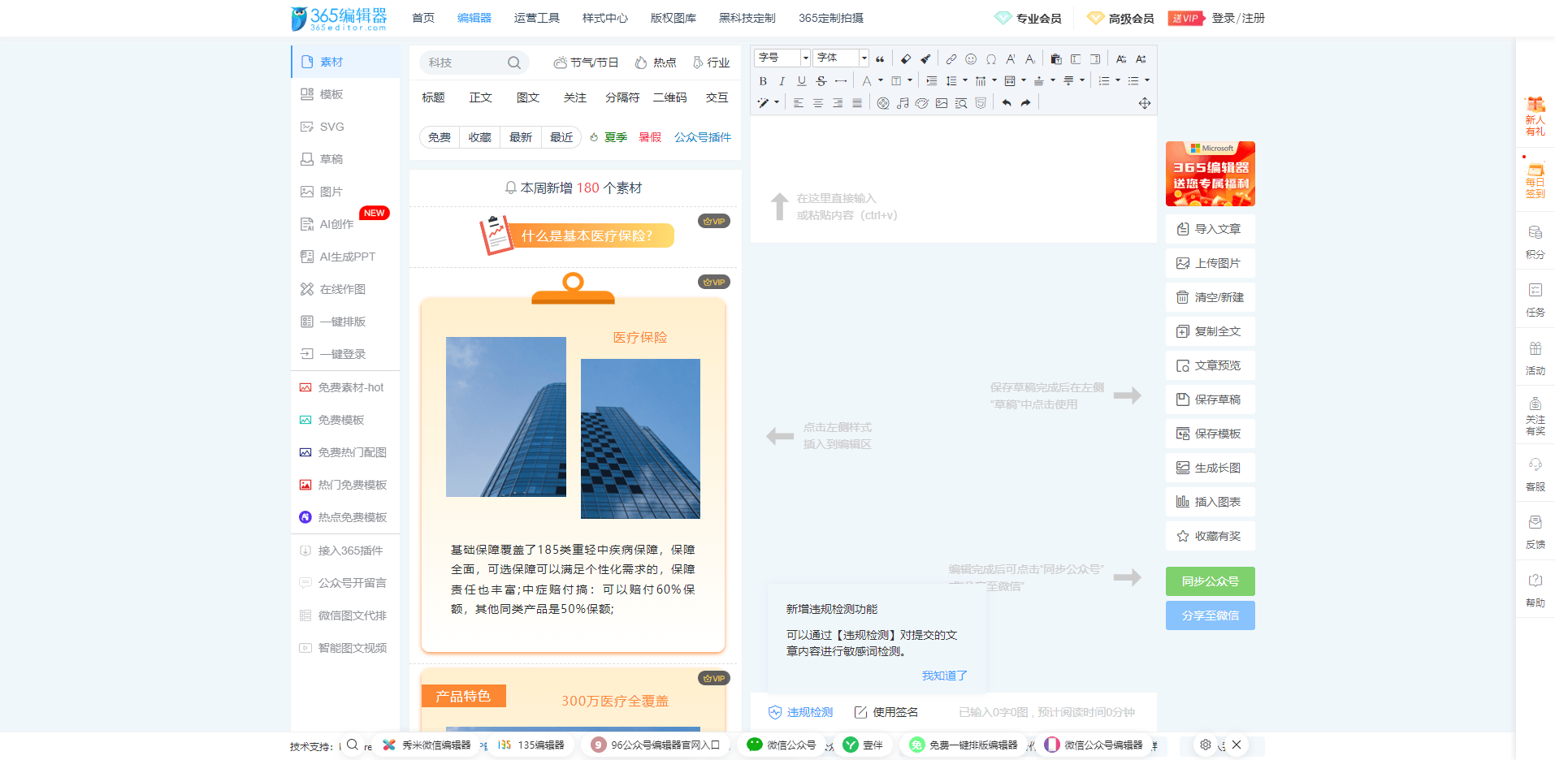Undo the last edit with the undo arrow
Screen dimensions: 1555x760
[1007, 102]
